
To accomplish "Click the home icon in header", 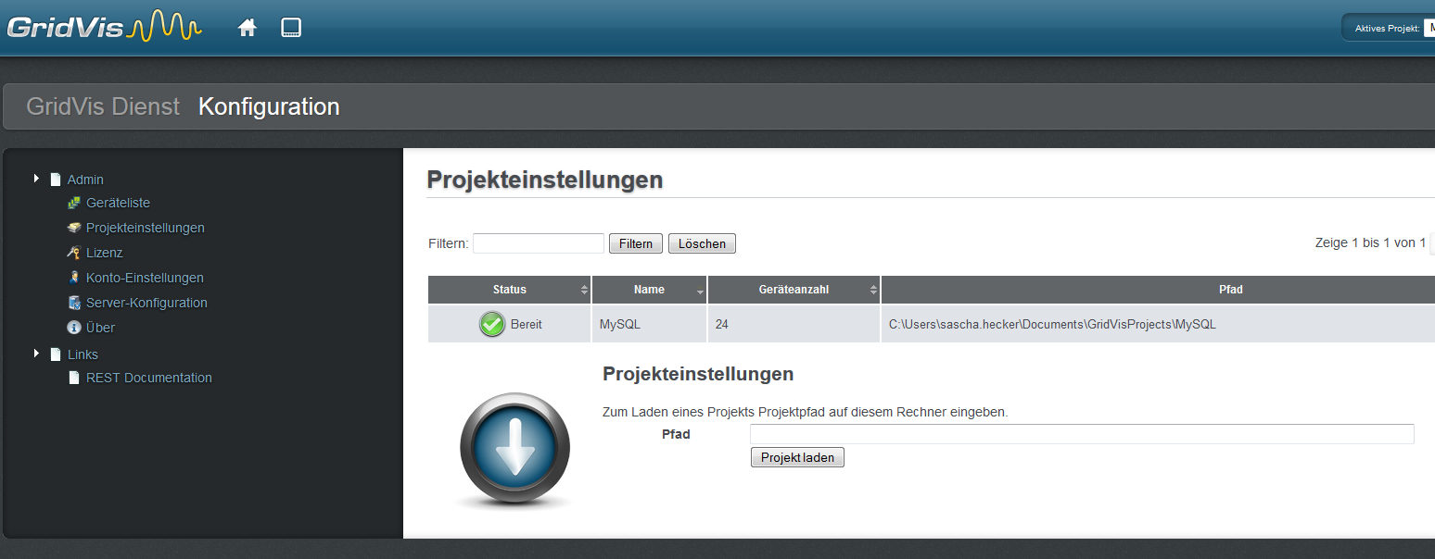I will pos(248,28).
